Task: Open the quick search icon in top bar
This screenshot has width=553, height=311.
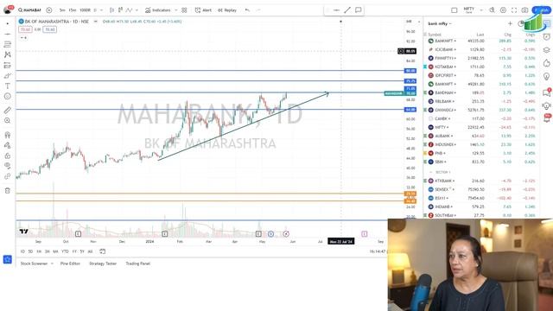Action: click(x=492, y=10)
